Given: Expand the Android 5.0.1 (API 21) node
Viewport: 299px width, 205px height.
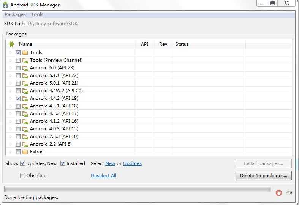Looking at the screenshot, I should (x=11, y=83).
